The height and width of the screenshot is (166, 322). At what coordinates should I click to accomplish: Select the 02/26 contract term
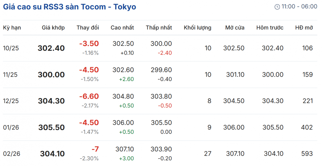[12, 154]
